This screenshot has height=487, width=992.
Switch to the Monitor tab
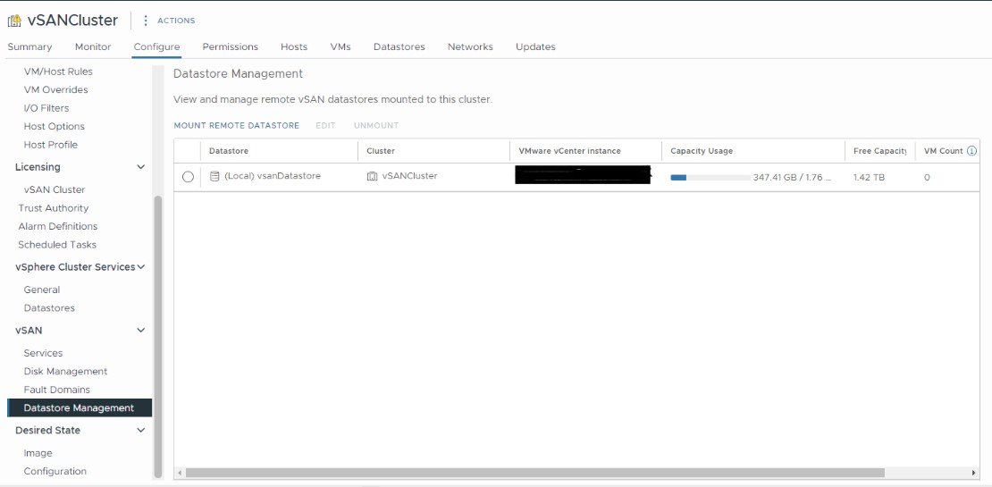tap(93, 46)
